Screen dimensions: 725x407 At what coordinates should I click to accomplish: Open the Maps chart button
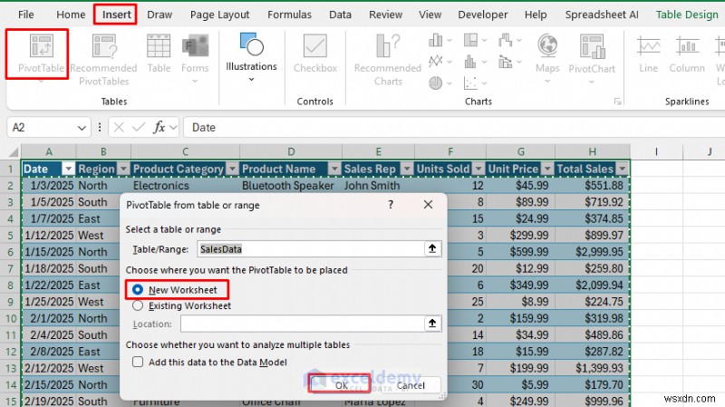pos(547,58)
